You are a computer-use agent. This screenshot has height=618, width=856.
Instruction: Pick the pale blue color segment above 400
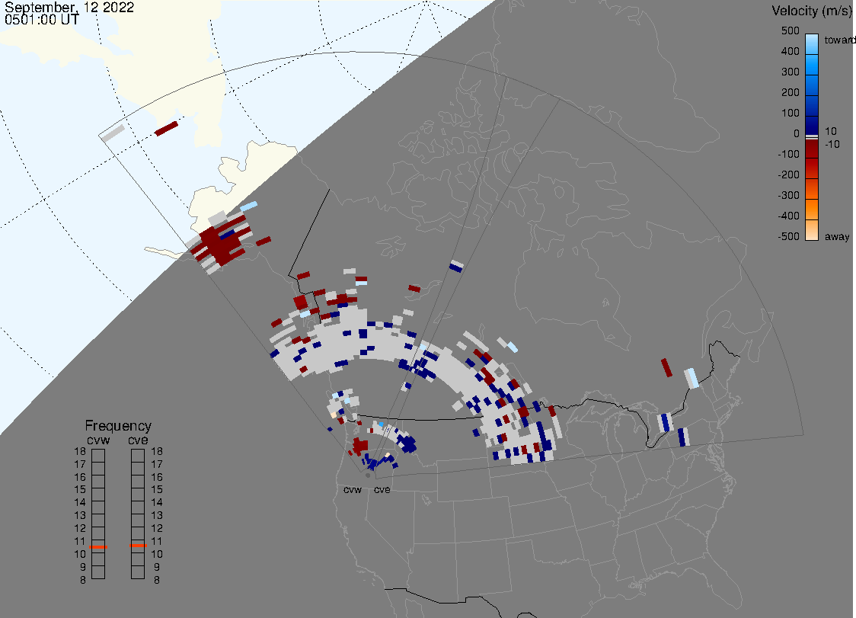click(812, 43)
